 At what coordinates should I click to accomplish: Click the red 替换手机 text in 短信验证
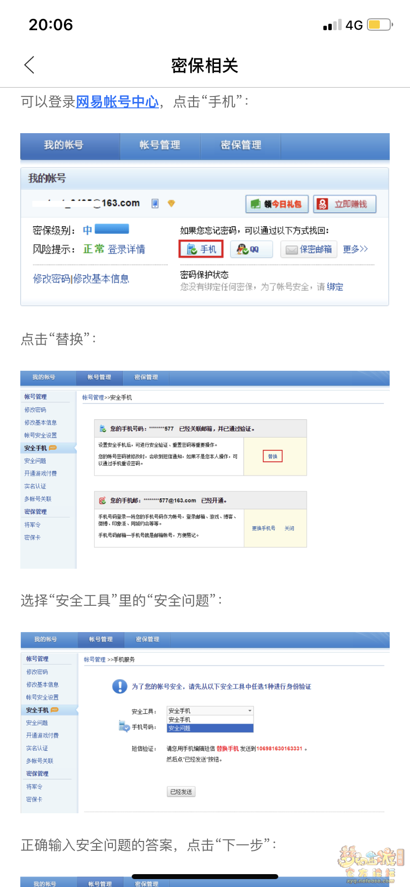227,748
